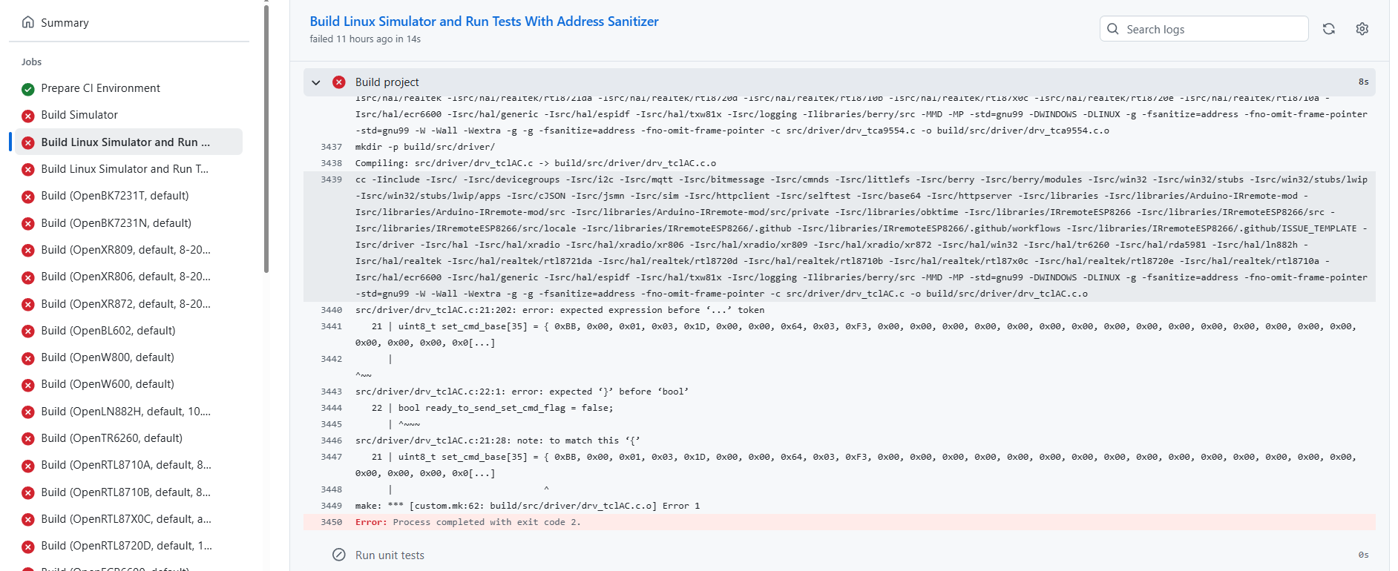Click log line number 3440
Image resolution: width=1398 pixels, height=571 pixels.
pos(331,310)
